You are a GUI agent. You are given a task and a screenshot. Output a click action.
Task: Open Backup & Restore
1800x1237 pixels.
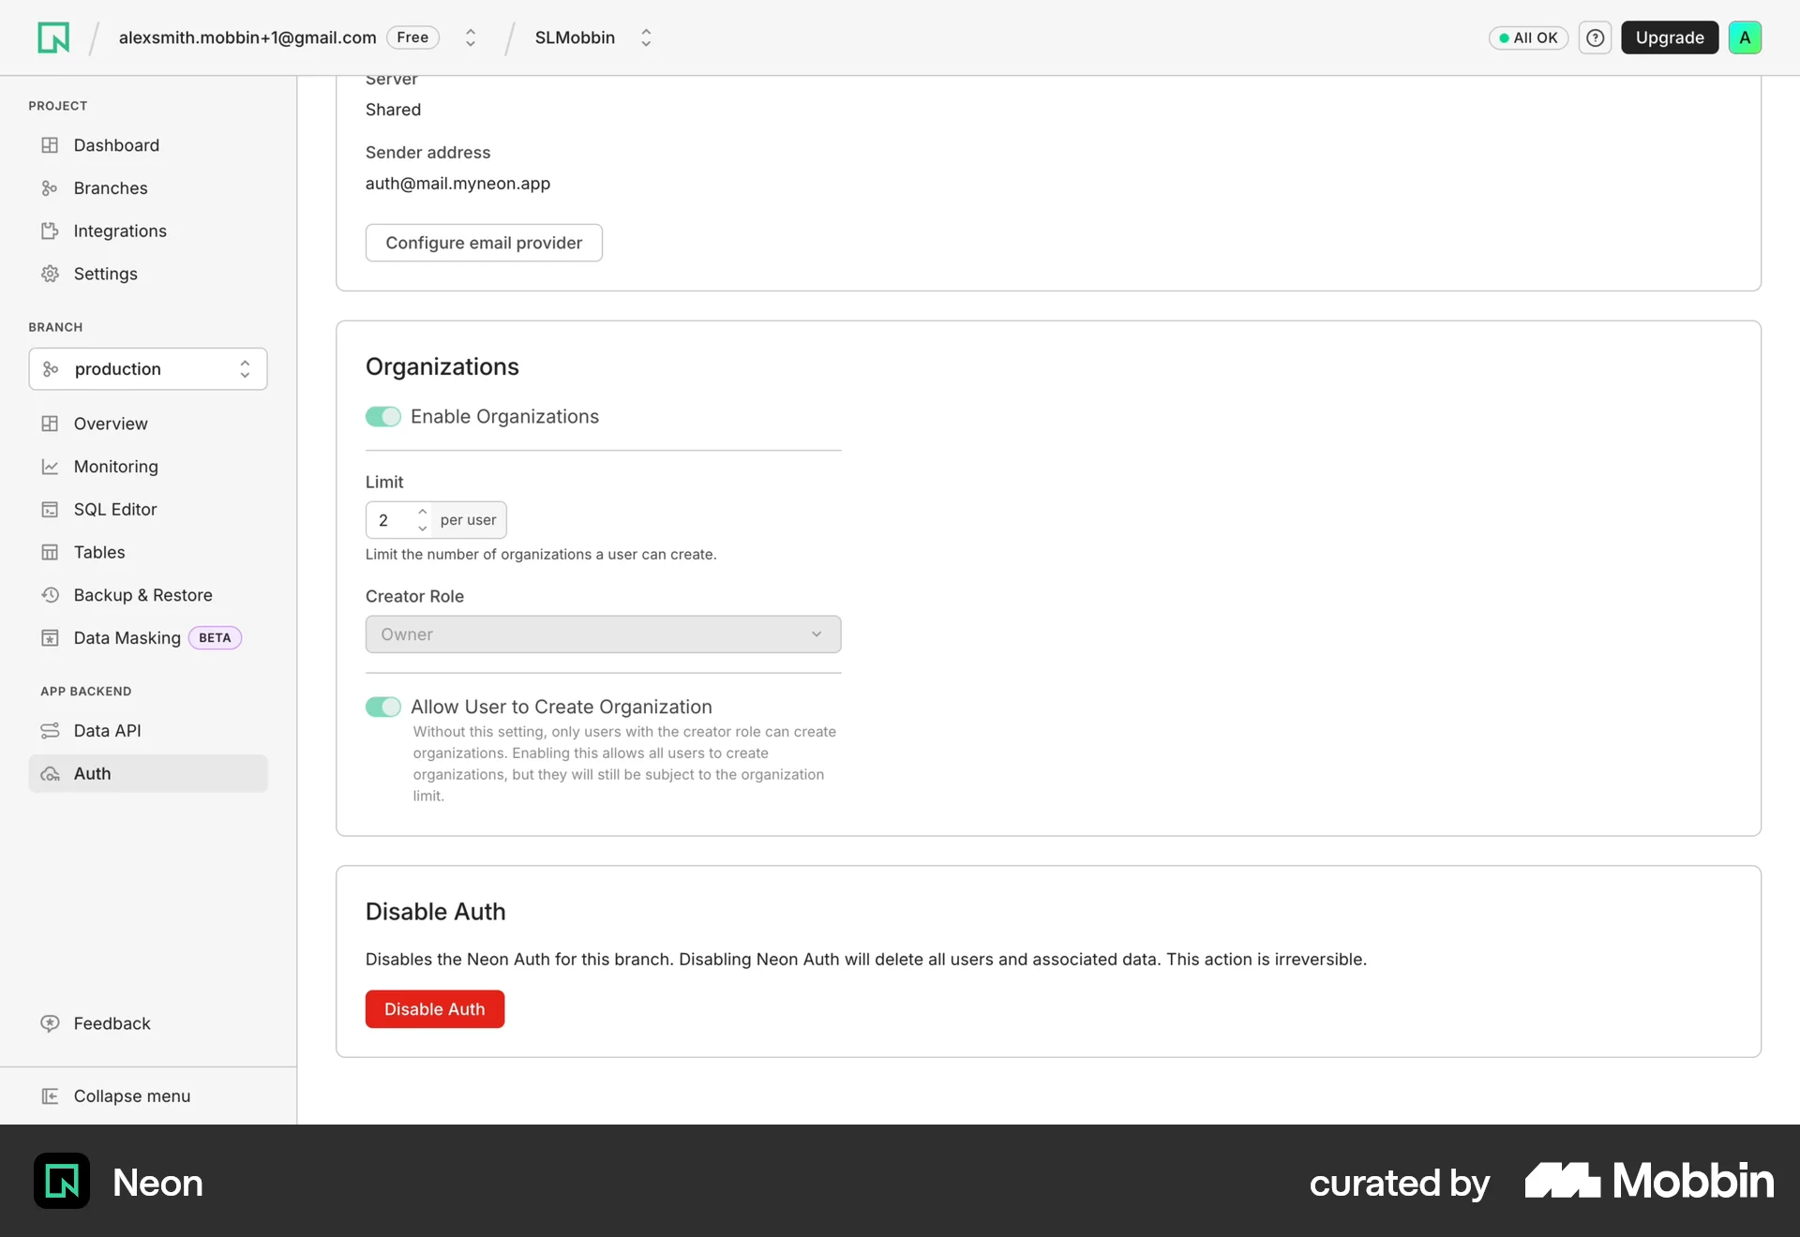[148, 595]
